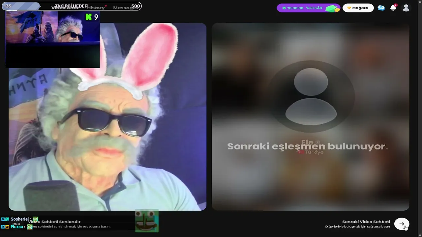This screenshot has height=237, width=422.
Task: Click the 'Diğerleriyle buluşmak için sağ tuşa basın' hint
Action: click(357, 226)
